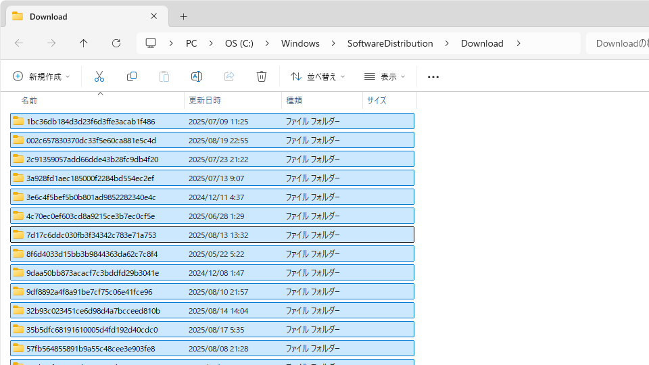Click the PC monitor icon in address bar

click(151, 43)
